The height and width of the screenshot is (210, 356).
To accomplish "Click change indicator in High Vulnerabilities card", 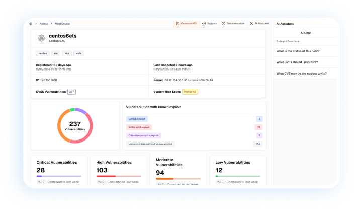I will [x=101, y=182].
